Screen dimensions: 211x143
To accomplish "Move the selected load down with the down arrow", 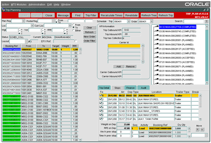I will pos(202,129).
